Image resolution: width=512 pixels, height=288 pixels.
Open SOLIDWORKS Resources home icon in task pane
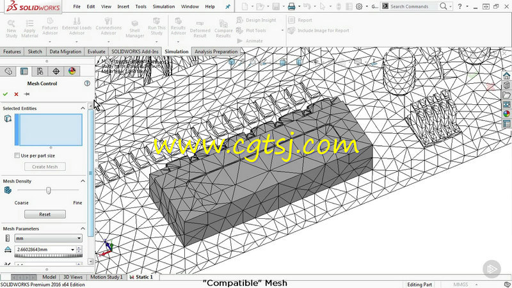tap(506, 76)
